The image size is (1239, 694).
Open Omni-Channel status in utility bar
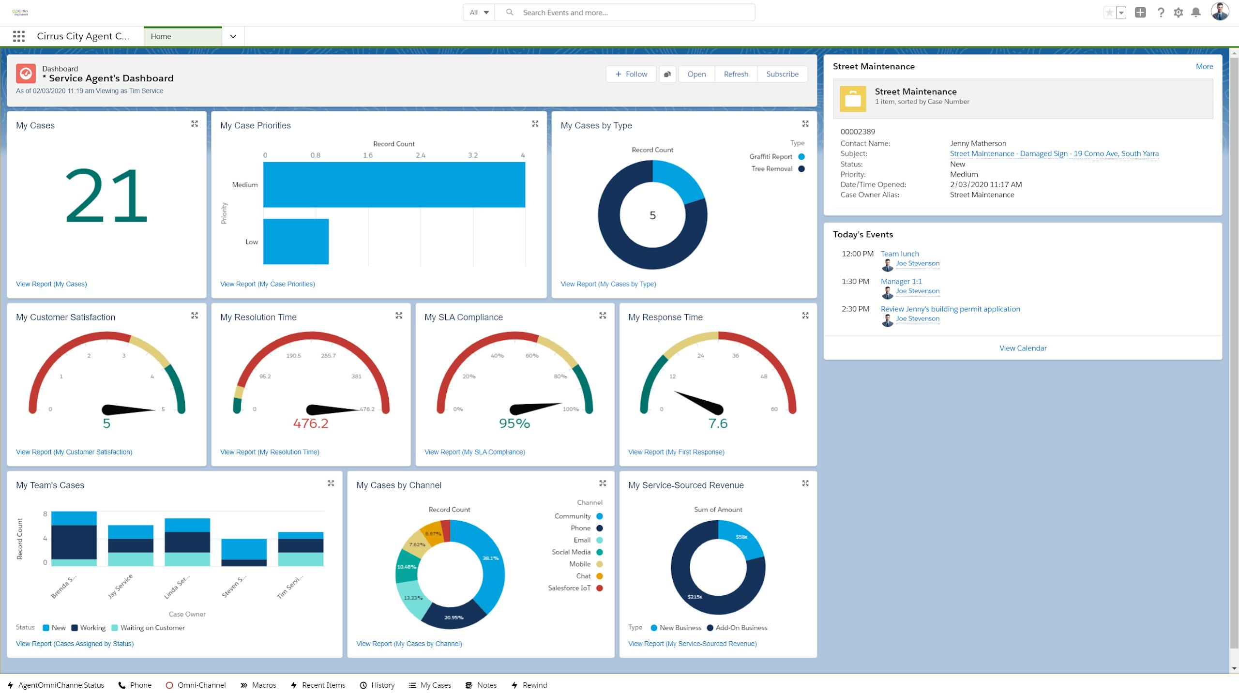click(196, 685)
